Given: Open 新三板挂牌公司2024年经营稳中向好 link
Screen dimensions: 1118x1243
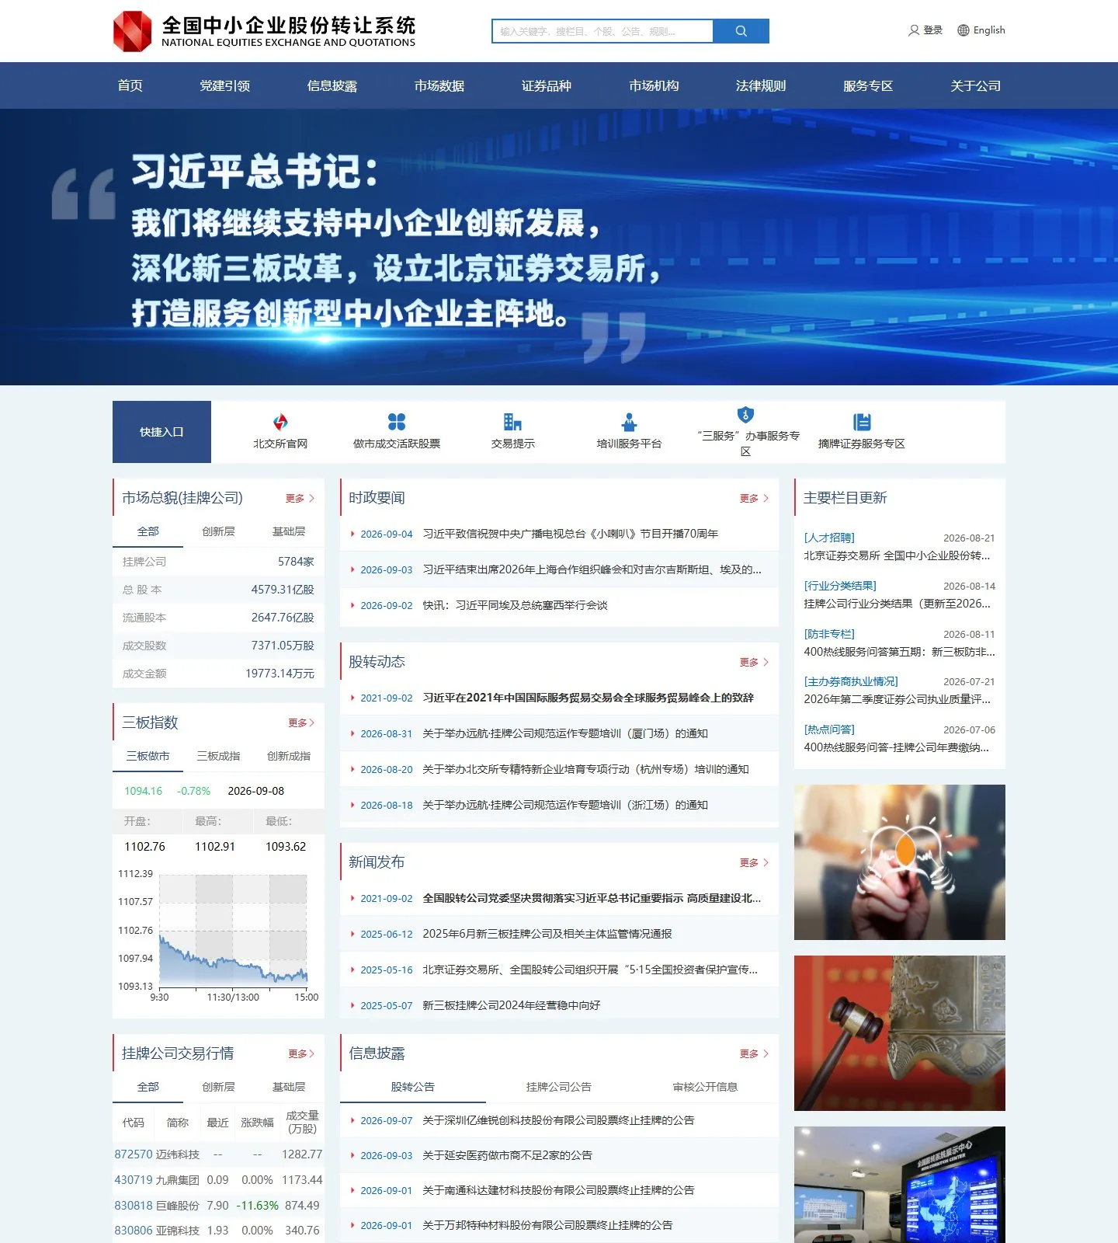Looking at the screenshot, I should tap(512, 1005).
